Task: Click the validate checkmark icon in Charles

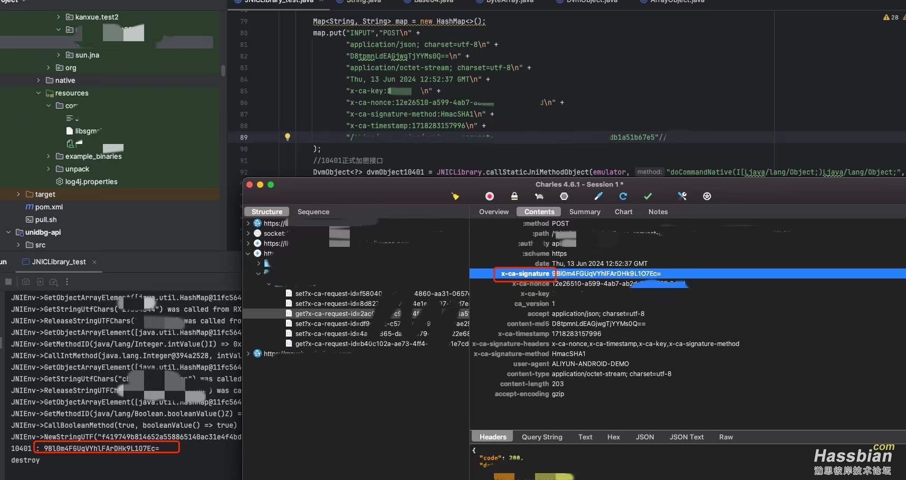Action: point(648,196)
